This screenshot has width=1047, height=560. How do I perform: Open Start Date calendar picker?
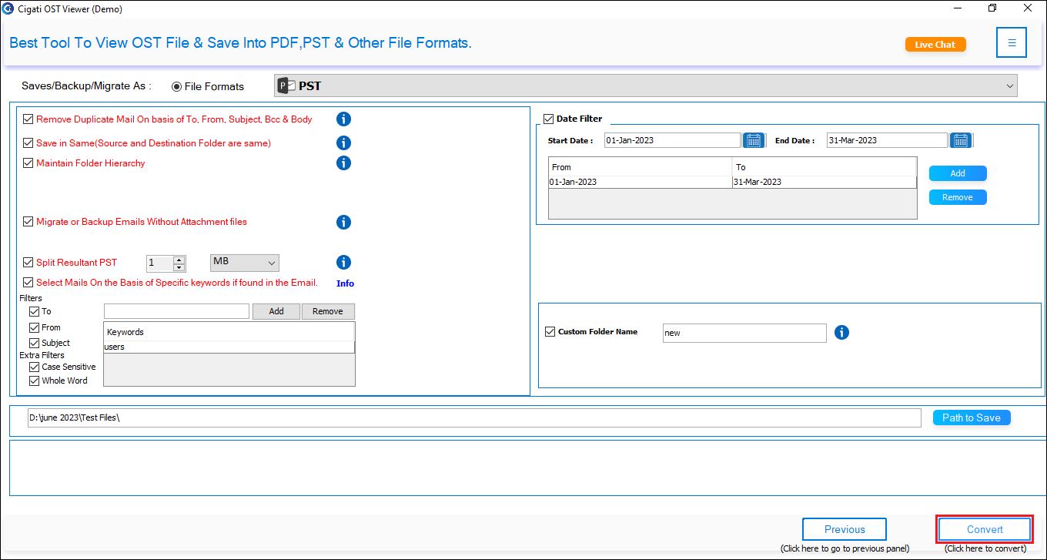(x=754, y=140)
